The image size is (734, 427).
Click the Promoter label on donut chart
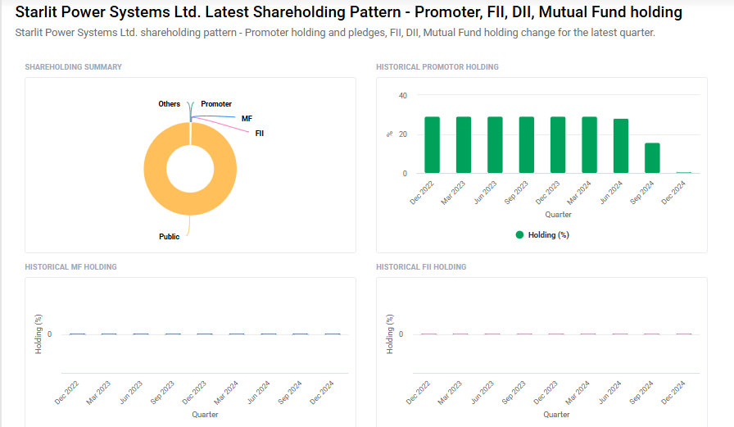pyautogui.click(x=216, y=104)
